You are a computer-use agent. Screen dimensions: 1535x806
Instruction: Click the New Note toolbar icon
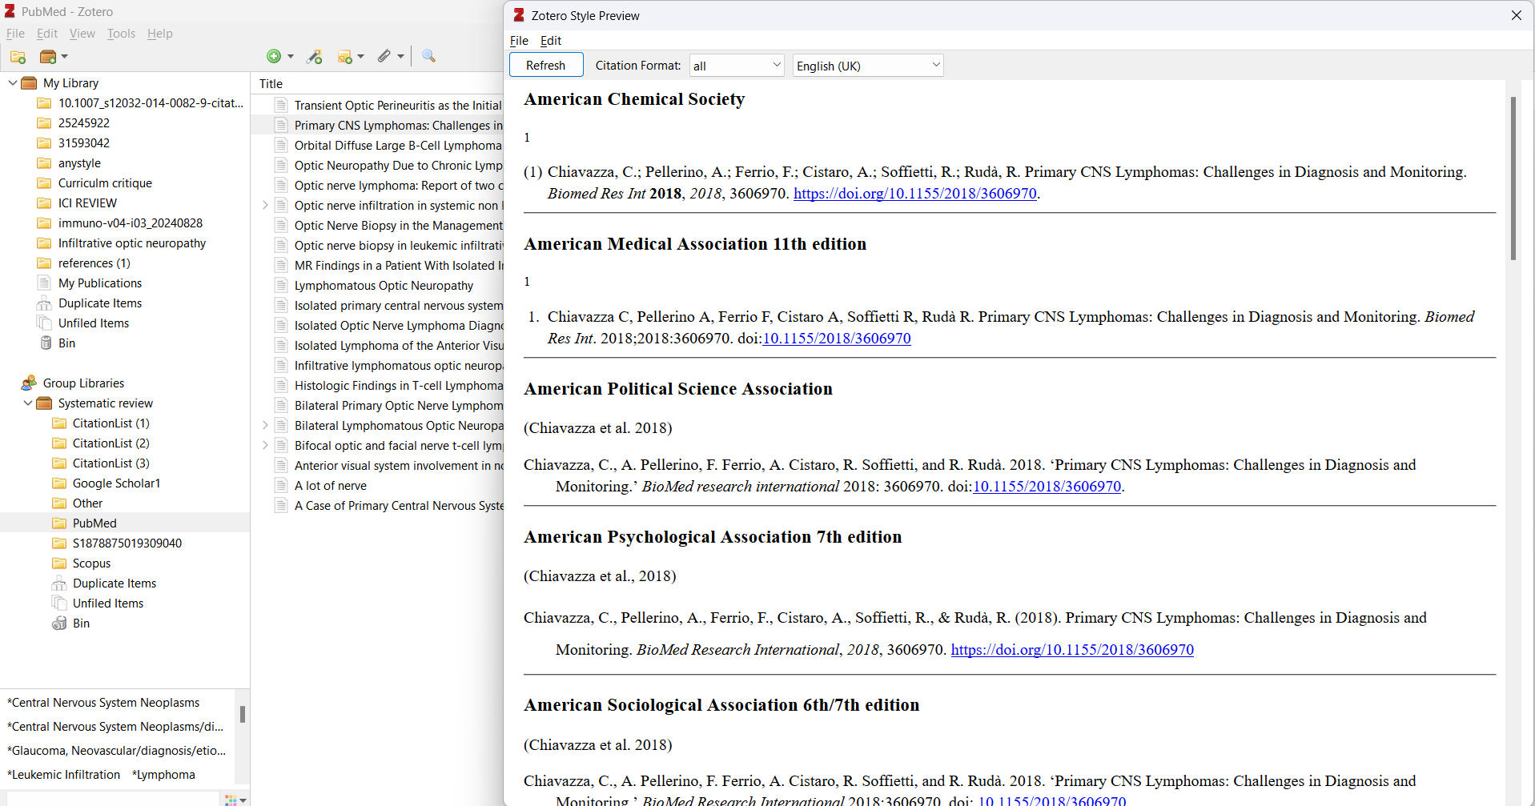(x=345, y=56)
